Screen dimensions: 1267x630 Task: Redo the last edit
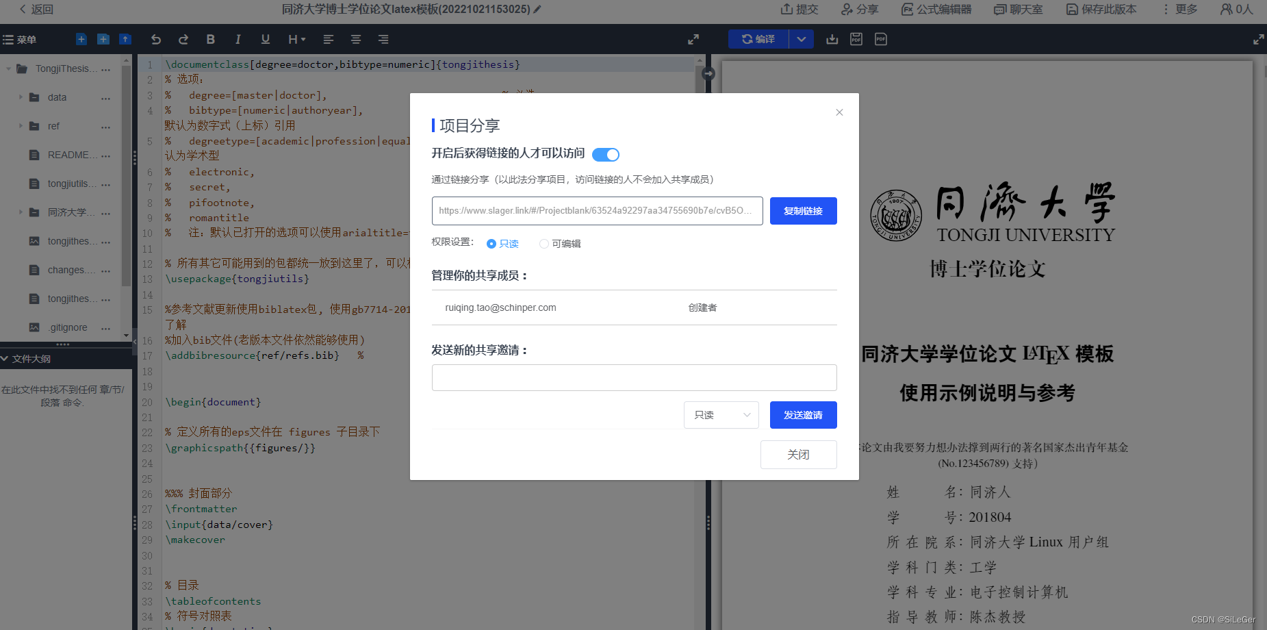pyautogui.click(x=183, y=39)
